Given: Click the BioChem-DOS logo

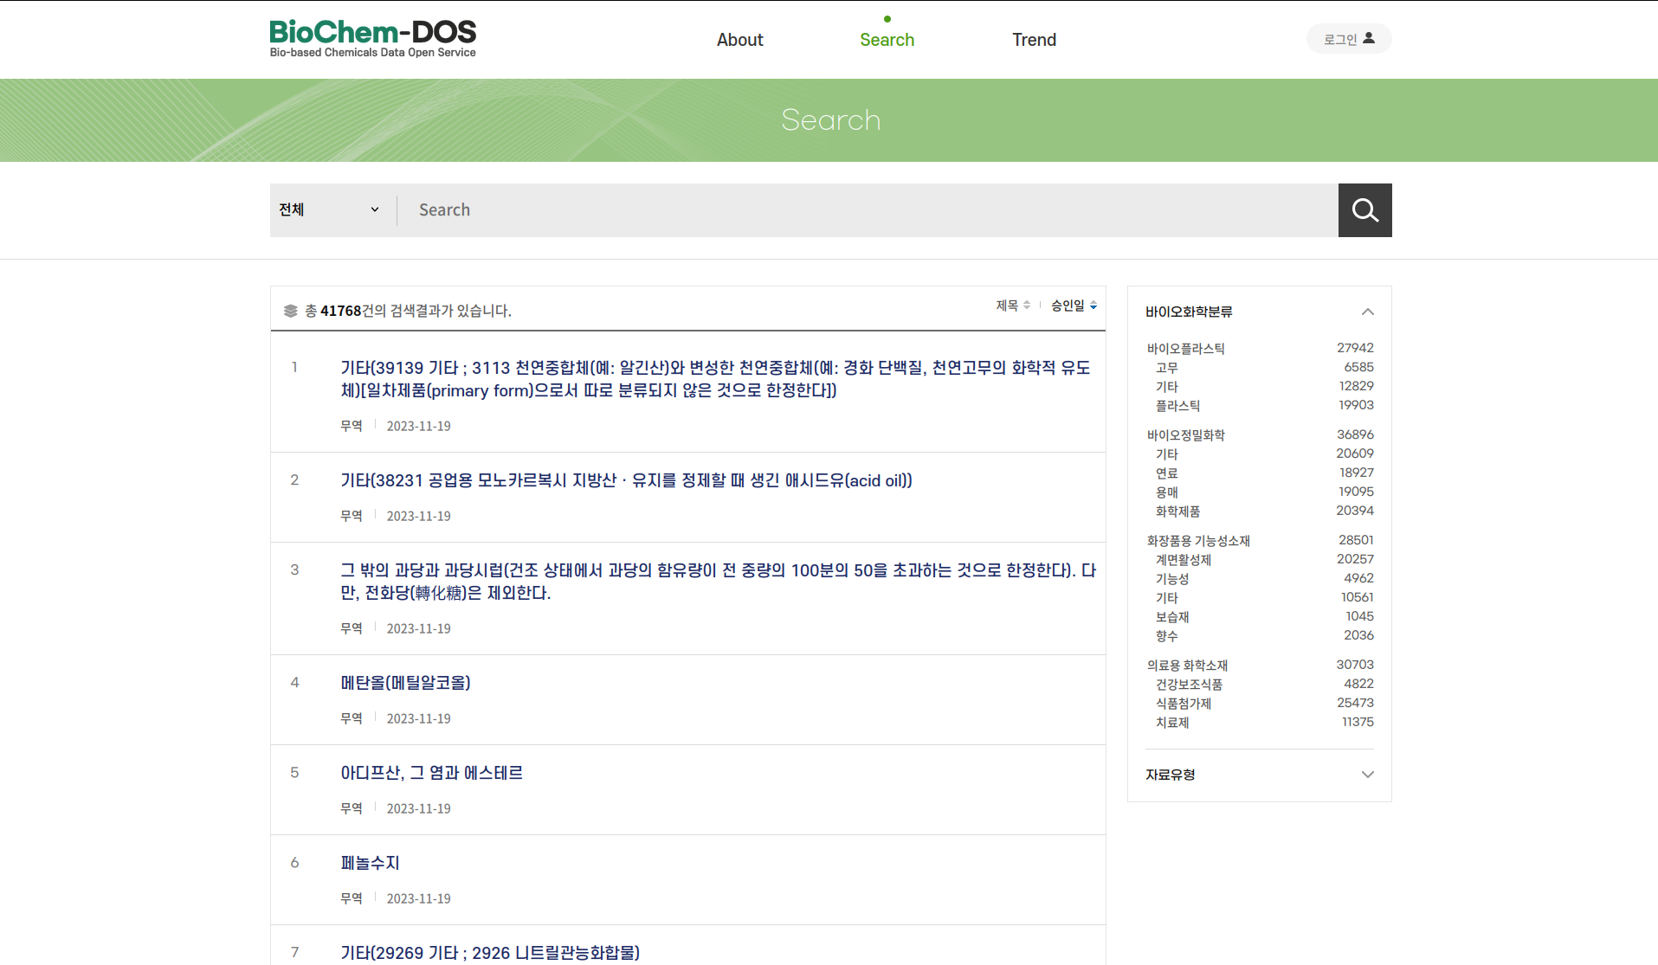Looking at the screenshot, I should coord(372,39).
